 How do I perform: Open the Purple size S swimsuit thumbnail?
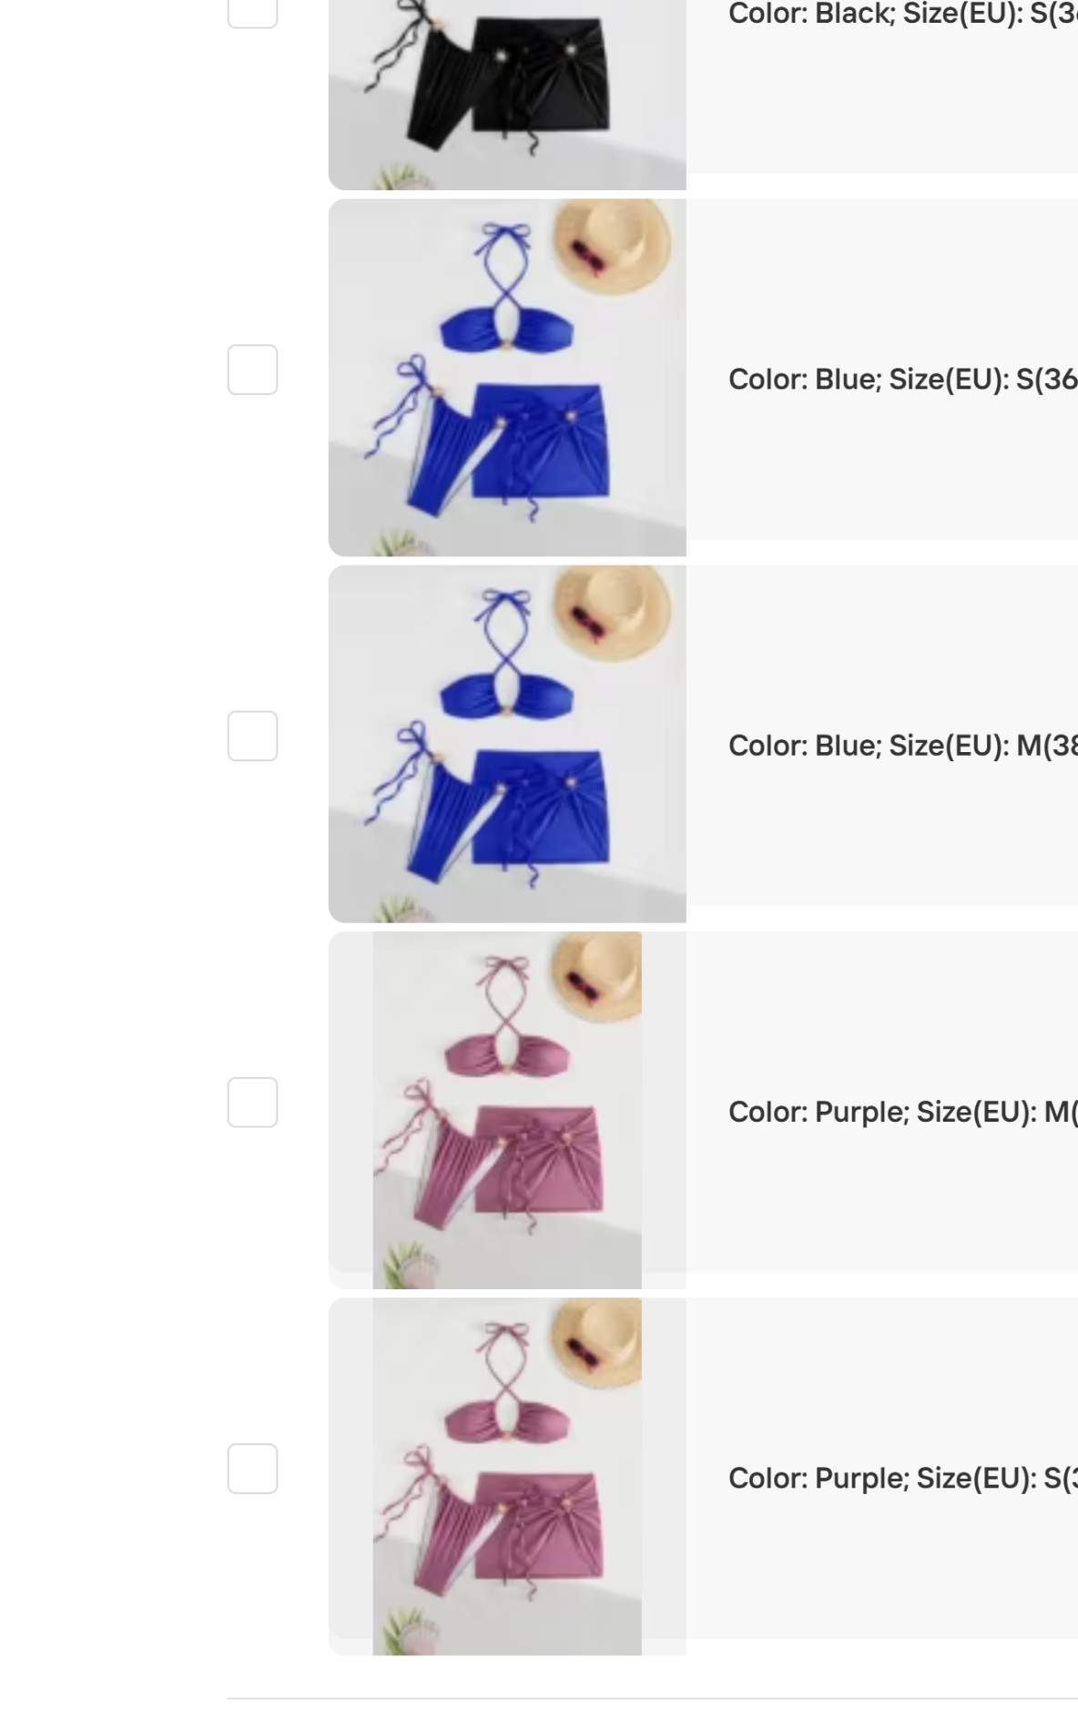click(507, 1477)
